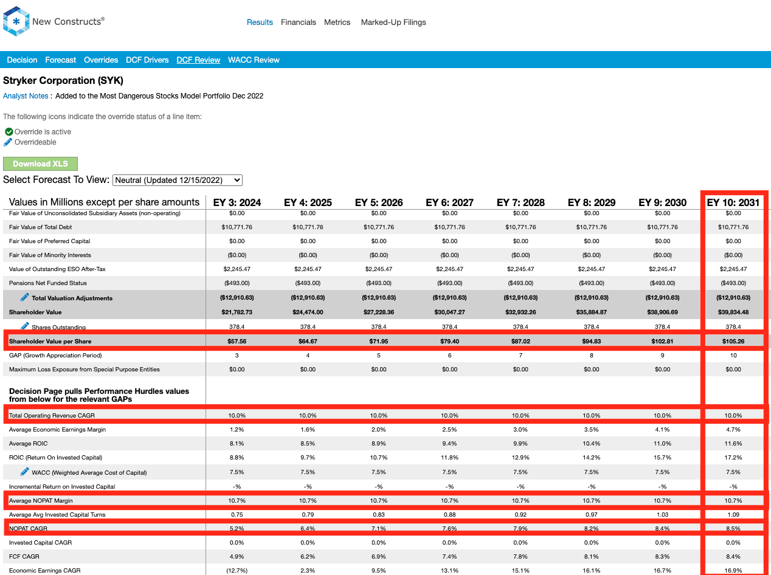Click the Maximum Loss Exposure label

tap(85, 369)
